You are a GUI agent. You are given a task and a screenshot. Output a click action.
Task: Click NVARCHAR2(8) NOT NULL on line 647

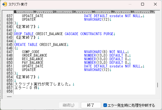(105, 52)
